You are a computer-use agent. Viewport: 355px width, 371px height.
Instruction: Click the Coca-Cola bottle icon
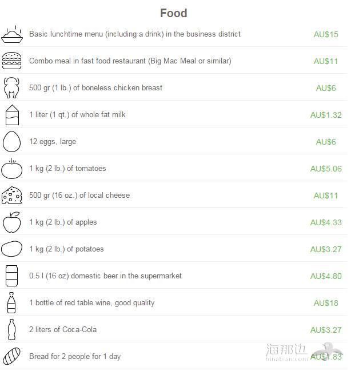(11, 330)
